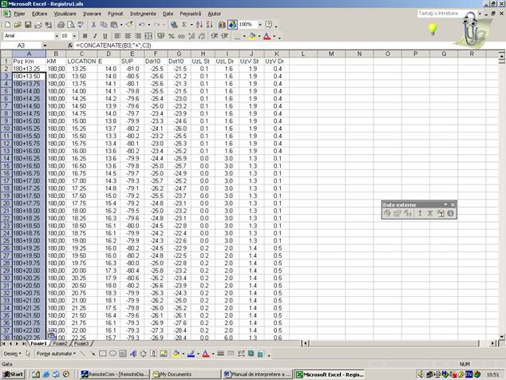Click the insert function fx icon
506x380 pixels.
(70, 46)
